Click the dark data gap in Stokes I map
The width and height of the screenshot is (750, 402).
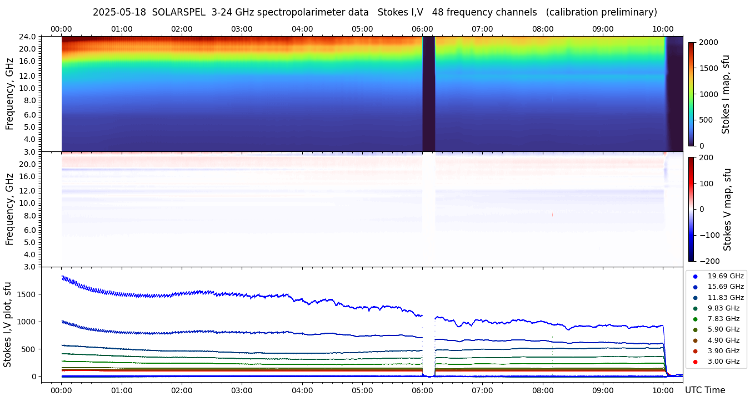[x=428, y=94]
